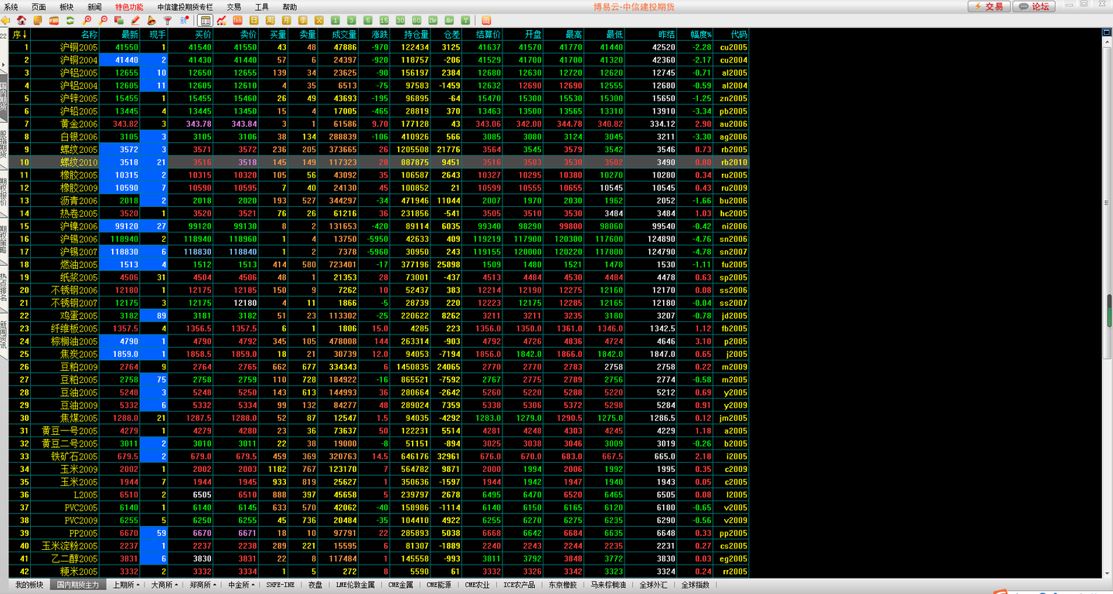1113x594 pixels.
Task: Open the 系统 menu
Action: pos(11,6)
